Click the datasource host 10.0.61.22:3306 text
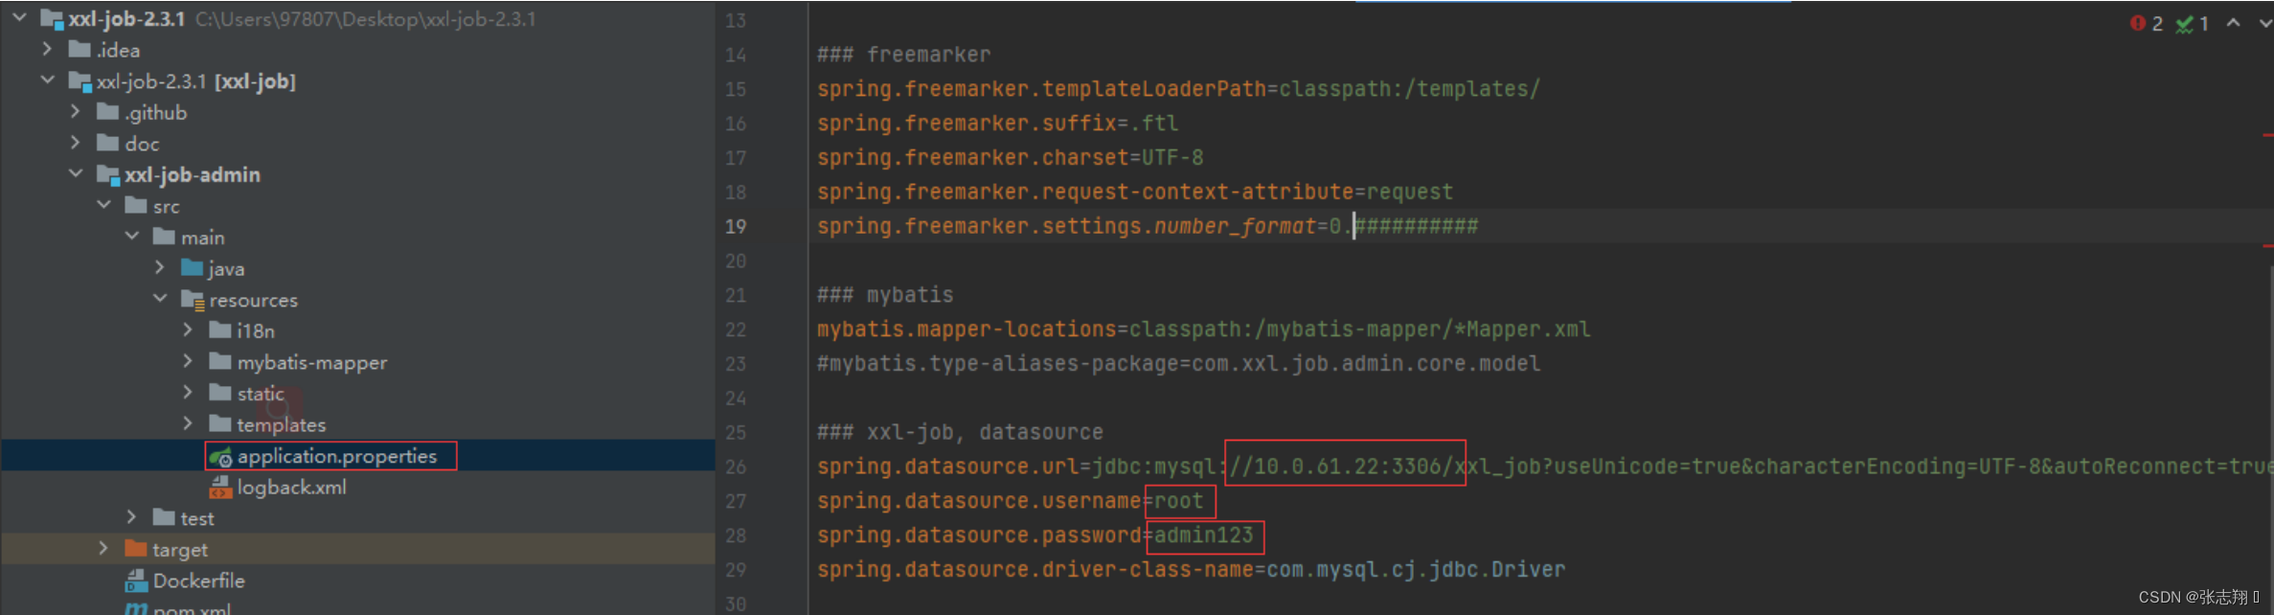 1348,466
